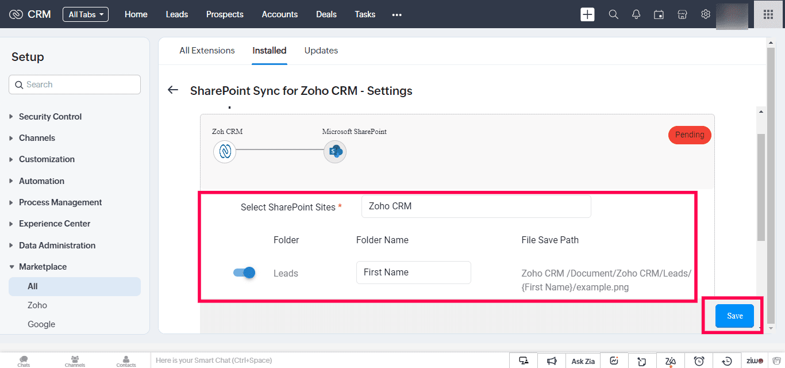Open Chats in the bottom bar
This screenshot has height=368, width=785.
24,361
